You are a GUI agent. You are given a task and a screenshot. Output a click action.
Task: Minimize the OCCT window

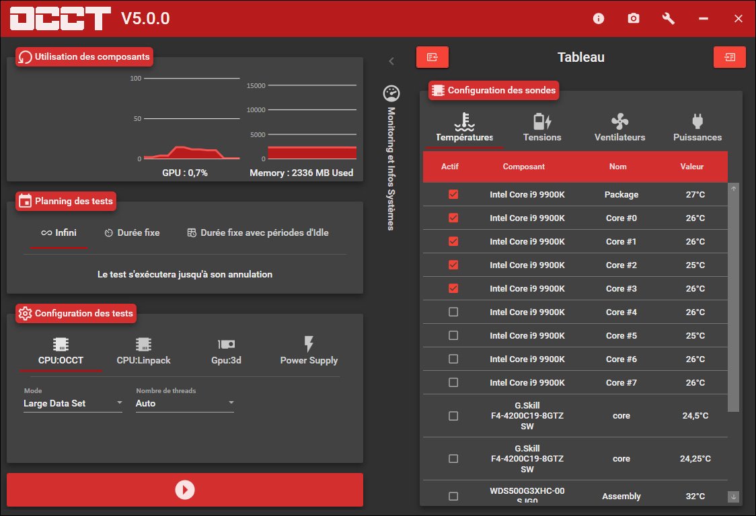coord(704,19)
